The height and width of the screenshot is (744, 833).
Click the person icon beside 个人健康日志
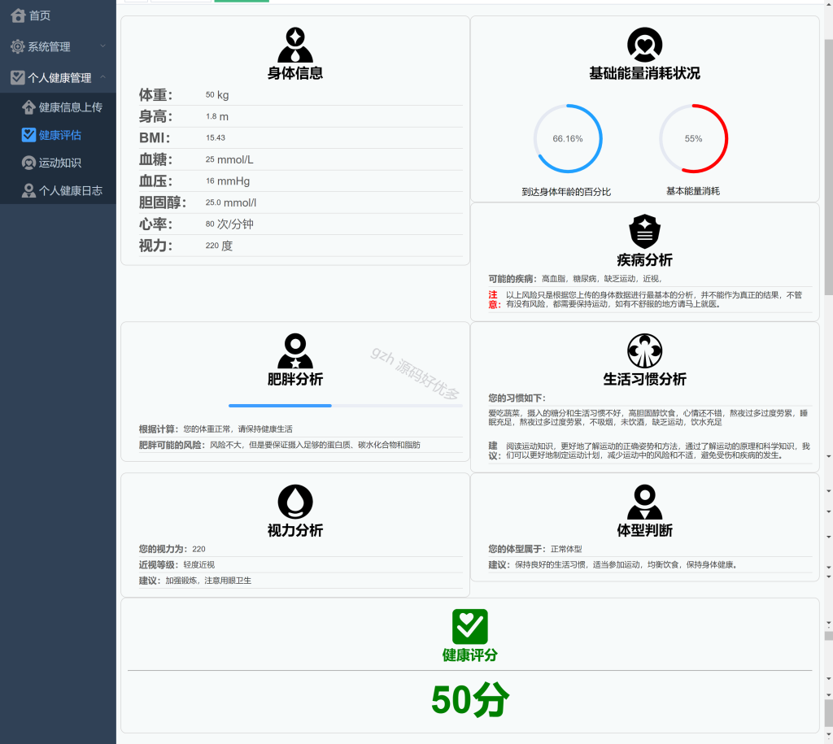[x=28, y=190]
